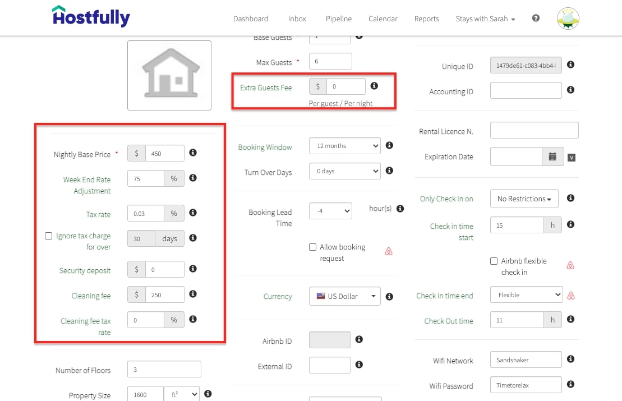Open the Booking Window dropdown
Image resolution: width=622 pixels, height=401 pixels.
point(344,146)
